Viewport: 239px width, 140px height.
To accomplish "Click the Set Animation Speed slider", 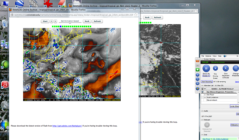I will pyautogui.click(x=70, y=23).
